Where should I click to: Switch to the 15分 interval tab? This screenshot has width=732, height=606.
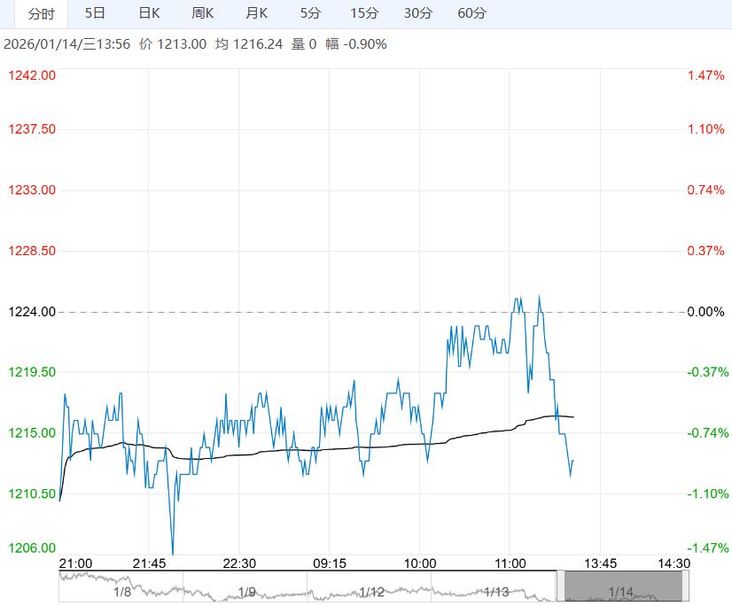(x=363, y=13)
